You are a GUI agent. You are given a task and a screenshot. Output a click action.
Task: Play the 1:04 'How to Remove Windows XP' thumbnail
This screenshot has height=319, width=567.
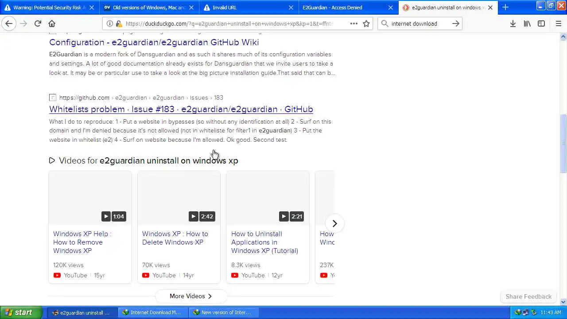(x=90, y=198)
